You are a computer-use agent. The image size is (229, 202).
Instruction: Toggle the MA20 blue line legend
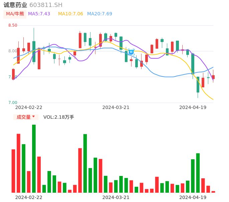(99, 14)
